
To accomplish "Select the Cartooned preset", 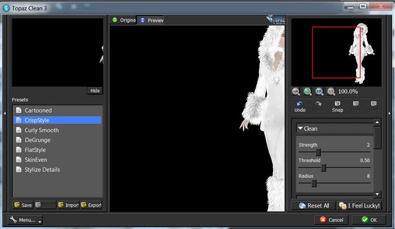I will 58,110.
